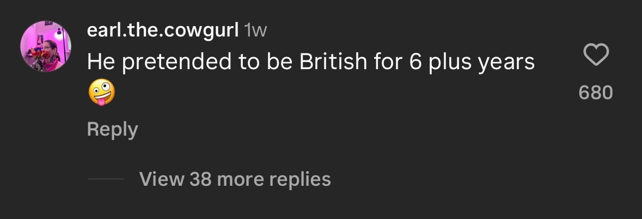Viewport: 642px width, 219px height.
Task: Visit the commenter's profile via username
Action: pyautogui.click(x=162, y=31)
